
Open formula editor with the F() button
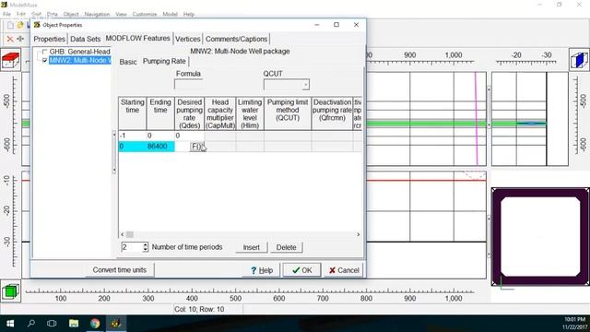[196, 147]
